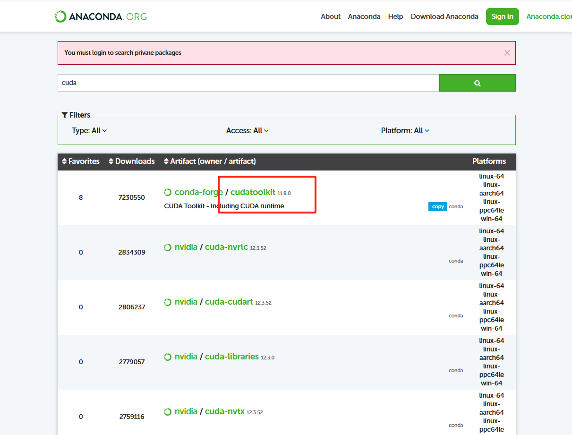Click nvidia owner link beside cuda-nvrtc
The height and width of the screenshot is (435, 572).
(186, 247)
